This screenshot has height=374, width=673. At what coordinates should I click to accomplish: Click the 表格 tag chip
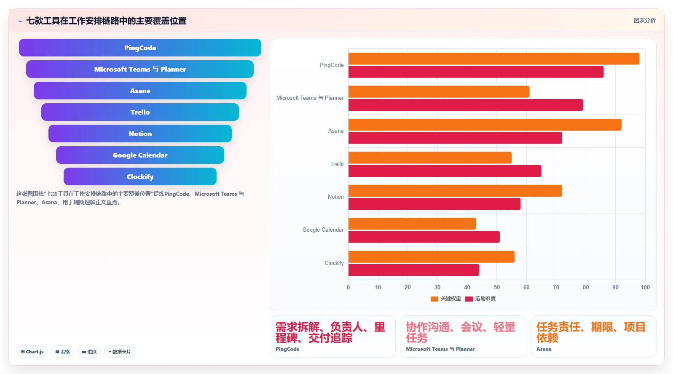(62, 352)
